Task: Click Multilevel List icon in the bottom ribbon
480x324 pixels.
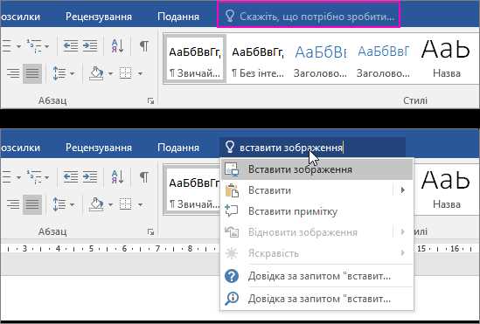Action: pyautogui.click(x=34, y=177)
